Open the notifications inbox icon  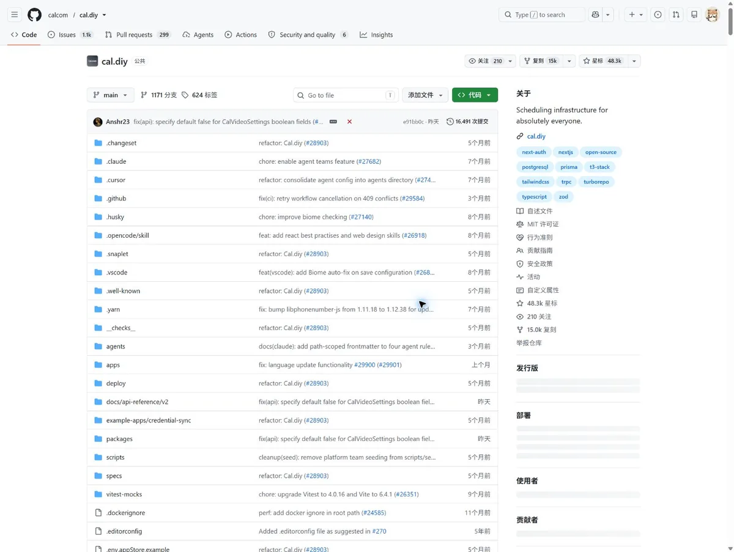tap(694, 15)
